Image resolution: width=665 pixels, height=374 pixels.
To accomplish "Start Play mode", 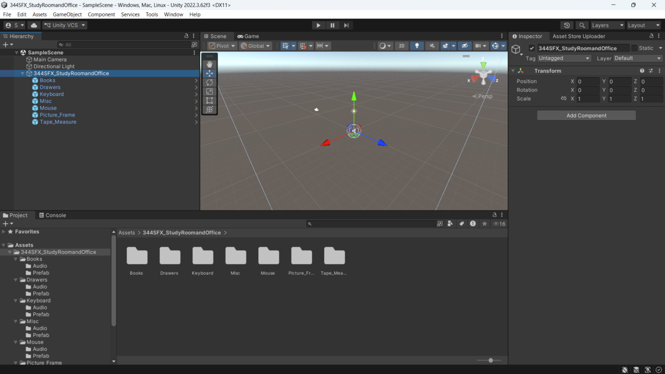I will pos(318,25).
